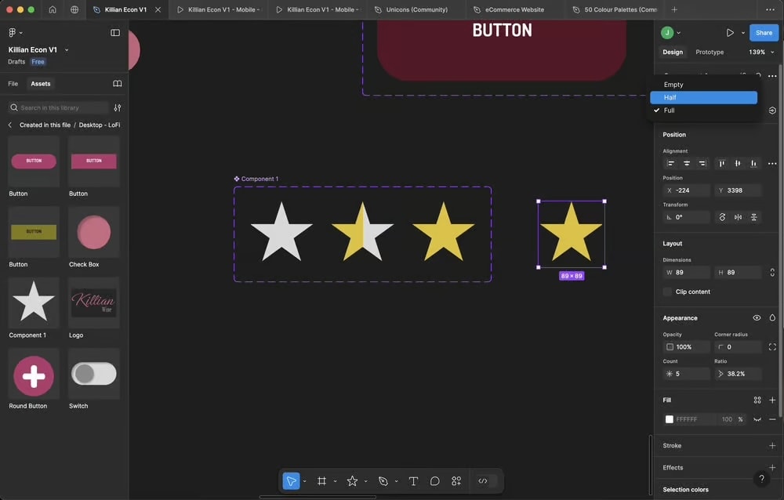Open presentation options dropdown arrow
784x500 pixels.
click(x=743, y=33)
